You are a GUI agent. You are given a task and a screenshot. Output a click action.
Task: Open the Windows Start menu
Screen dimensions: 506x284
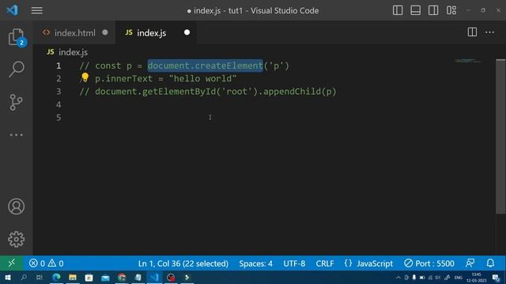coord(7,277)
